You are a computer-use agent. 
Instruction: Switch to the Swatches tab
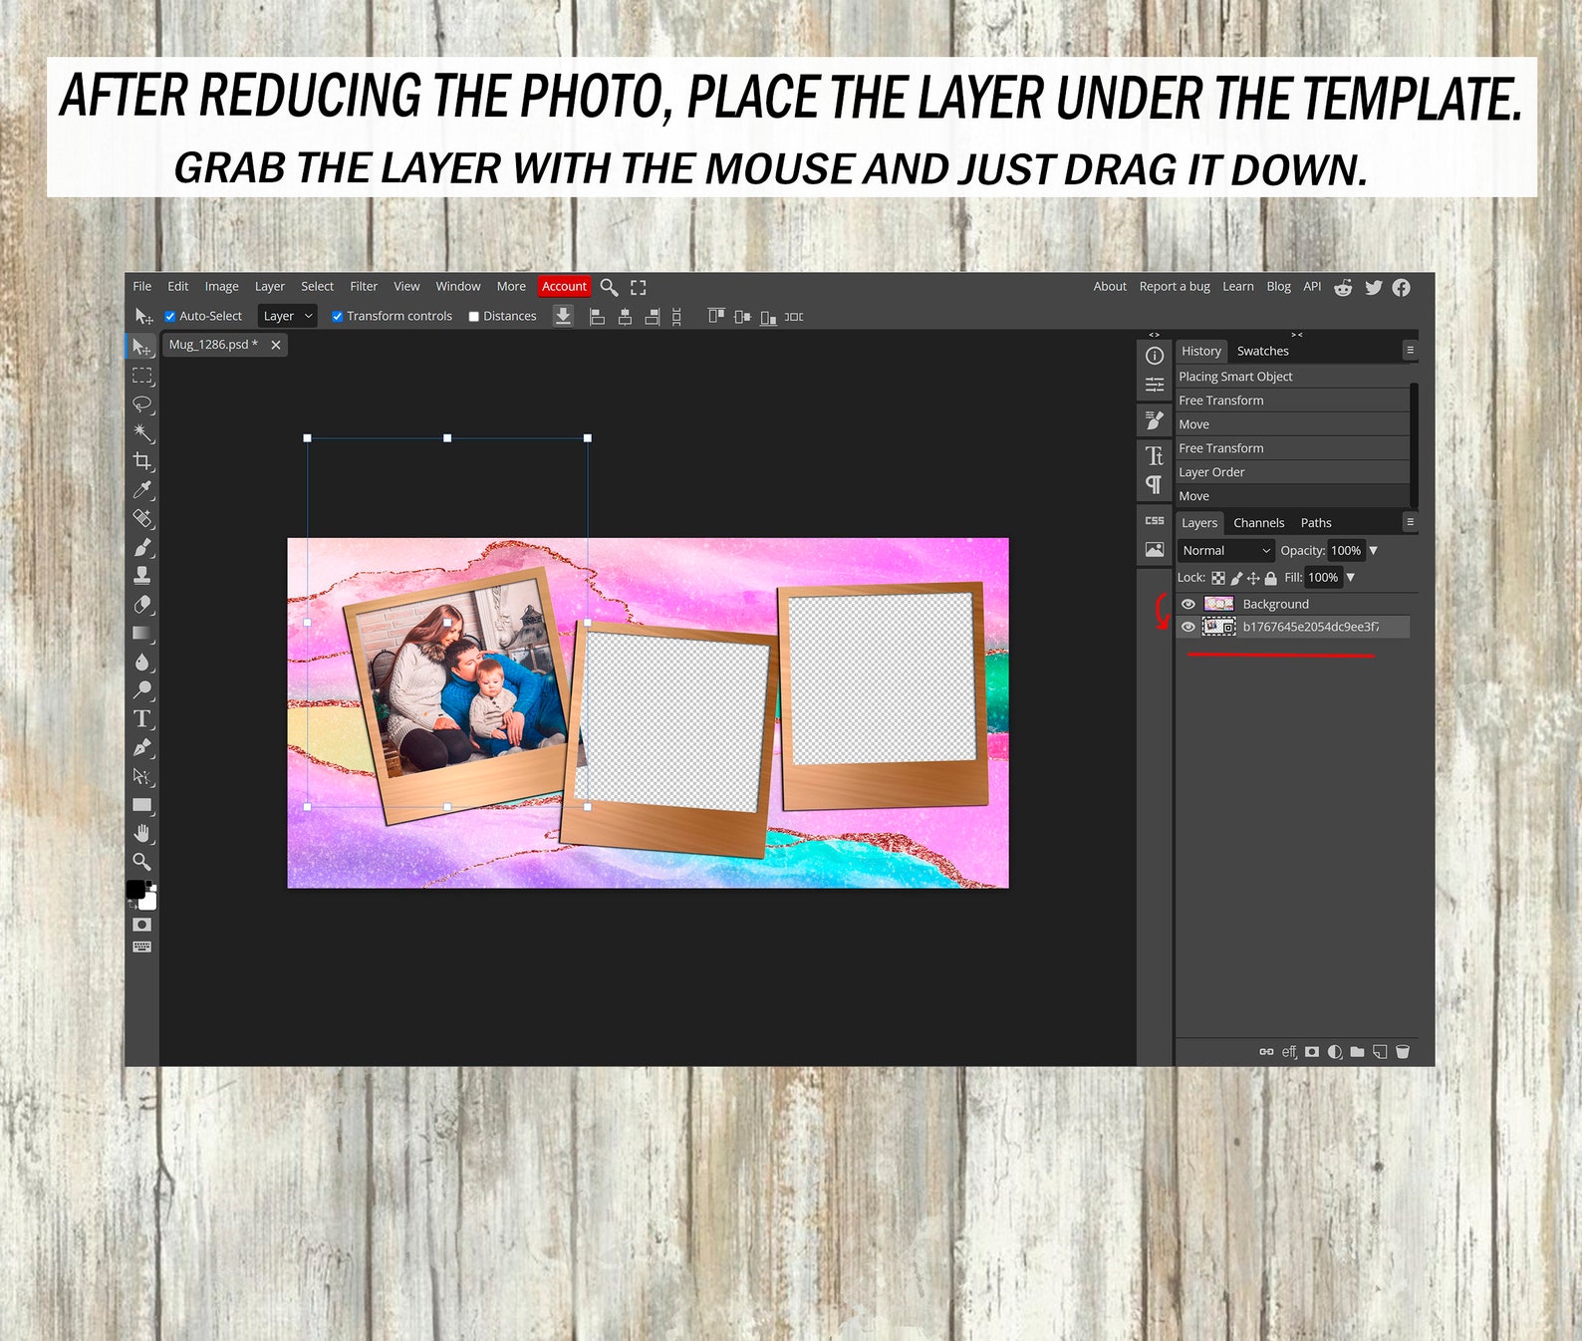[x=1262, y=352]
